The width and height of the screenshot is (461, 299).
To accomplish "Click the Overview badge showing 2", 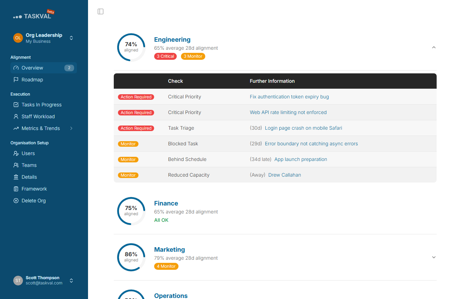I will [69, 68].
